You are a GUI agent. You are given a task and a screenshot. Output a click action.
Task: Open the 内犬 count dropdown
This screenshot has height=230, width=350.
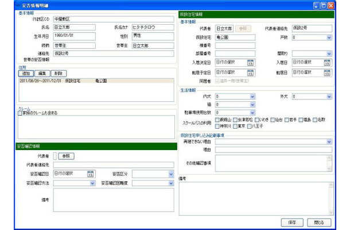point(251,97)
